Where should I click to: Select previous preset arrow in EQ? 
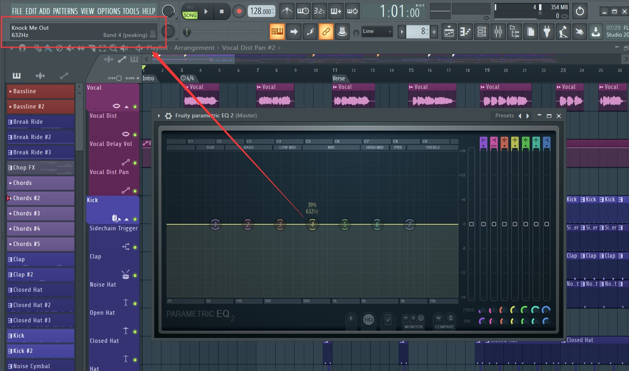(x=520, y=116)
